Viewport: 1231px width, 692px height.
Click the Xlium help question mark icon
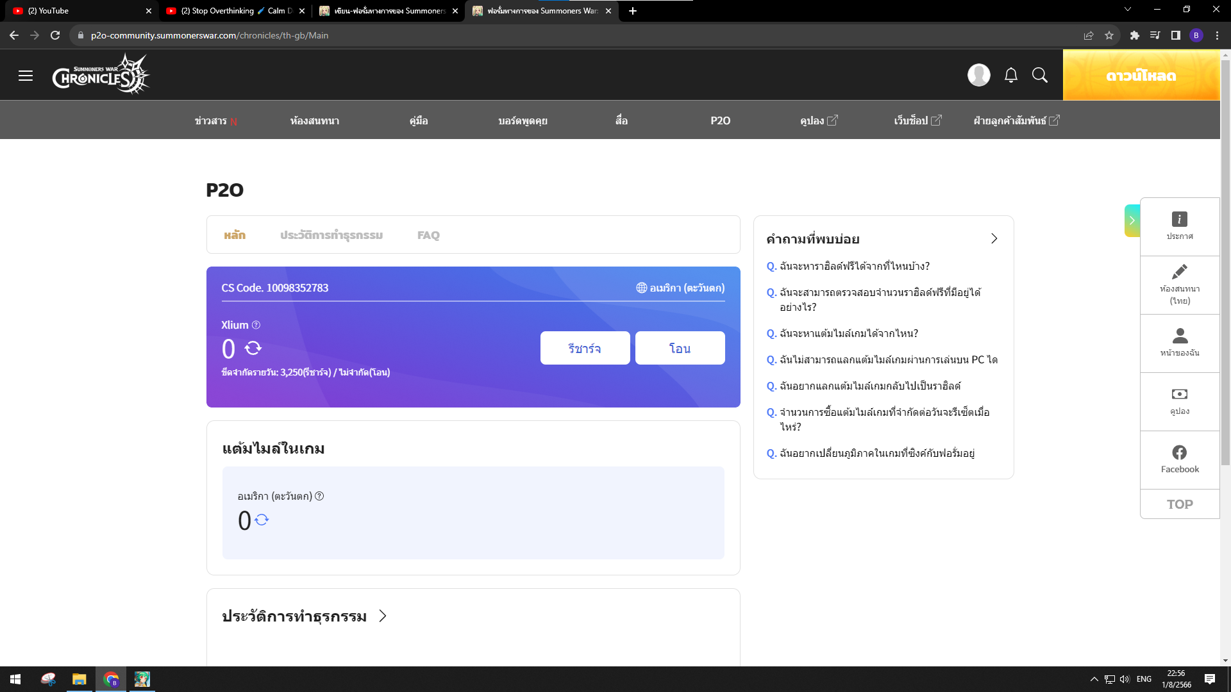(x=256, y=325)
